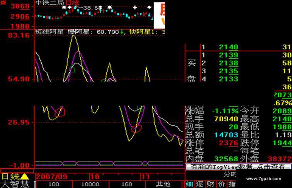
Task: Click the buy 2 price 2138
Action: (229, 63)
